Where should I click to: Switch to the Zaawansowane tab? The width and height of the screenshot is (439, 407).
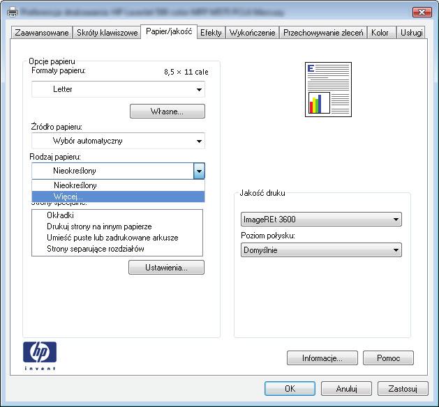coord(42,33)
